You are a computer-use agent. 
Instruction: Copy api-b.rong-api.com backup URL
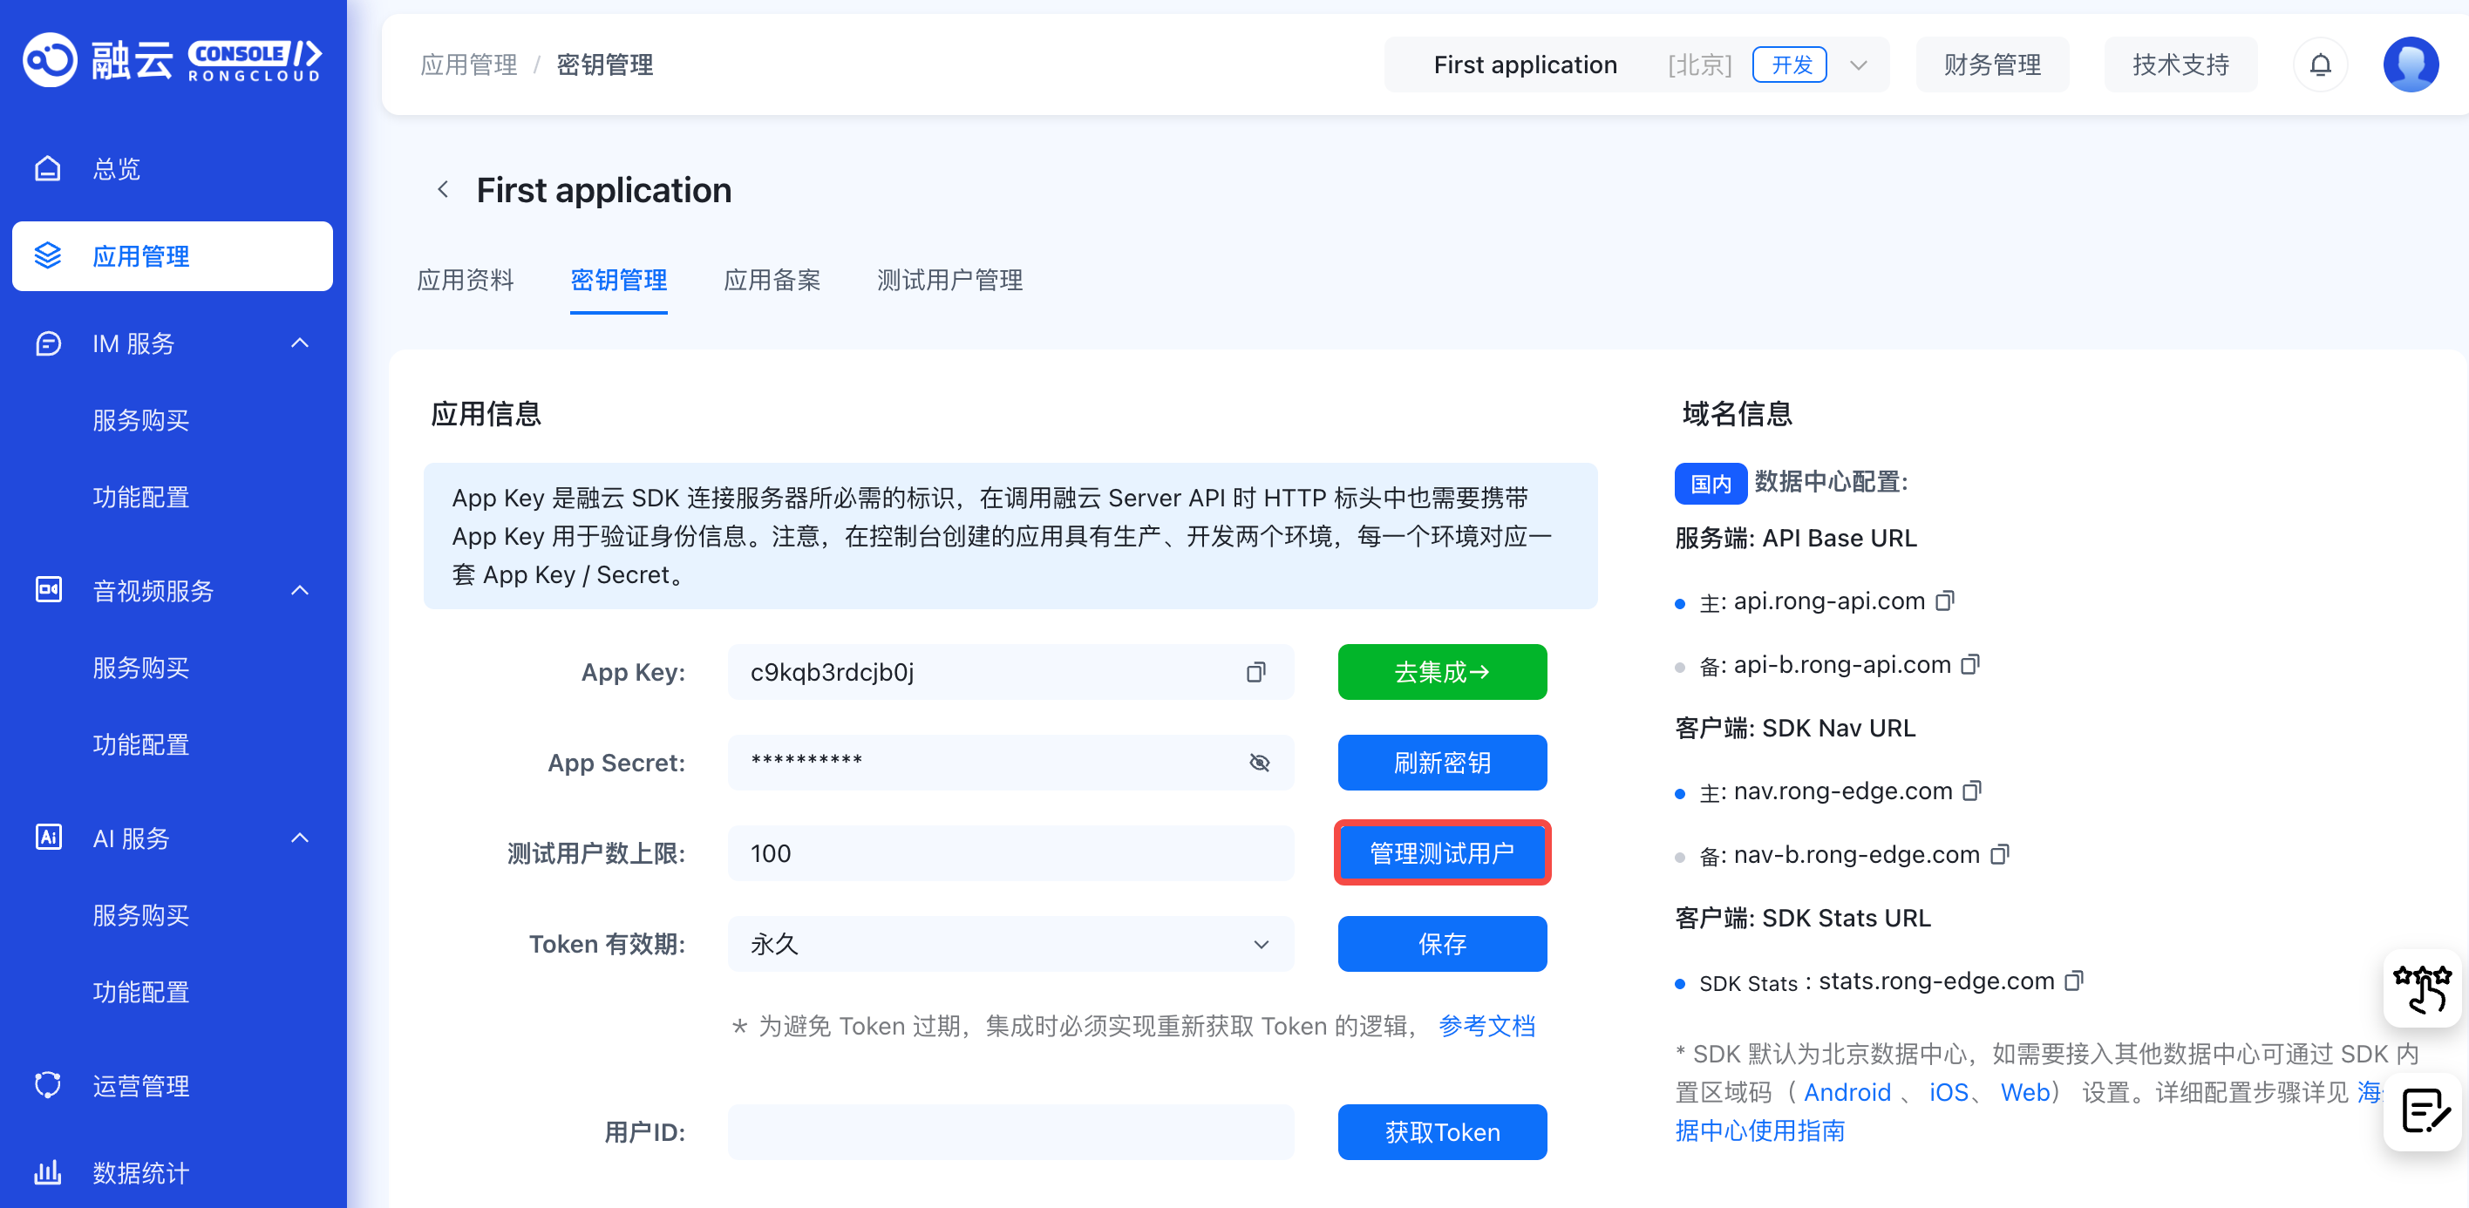[x=1970, y=664]
